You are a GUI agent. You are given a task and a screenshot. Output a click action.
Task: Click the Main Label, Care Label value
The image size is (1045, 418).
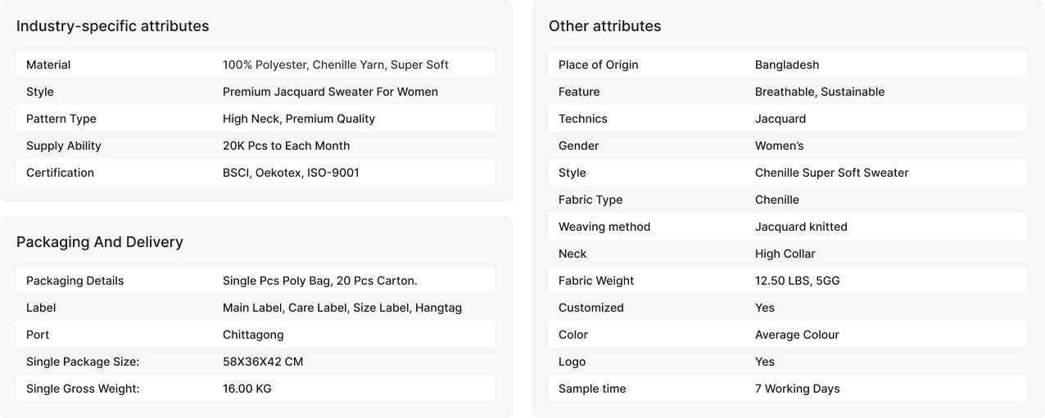tap(342, 308)
